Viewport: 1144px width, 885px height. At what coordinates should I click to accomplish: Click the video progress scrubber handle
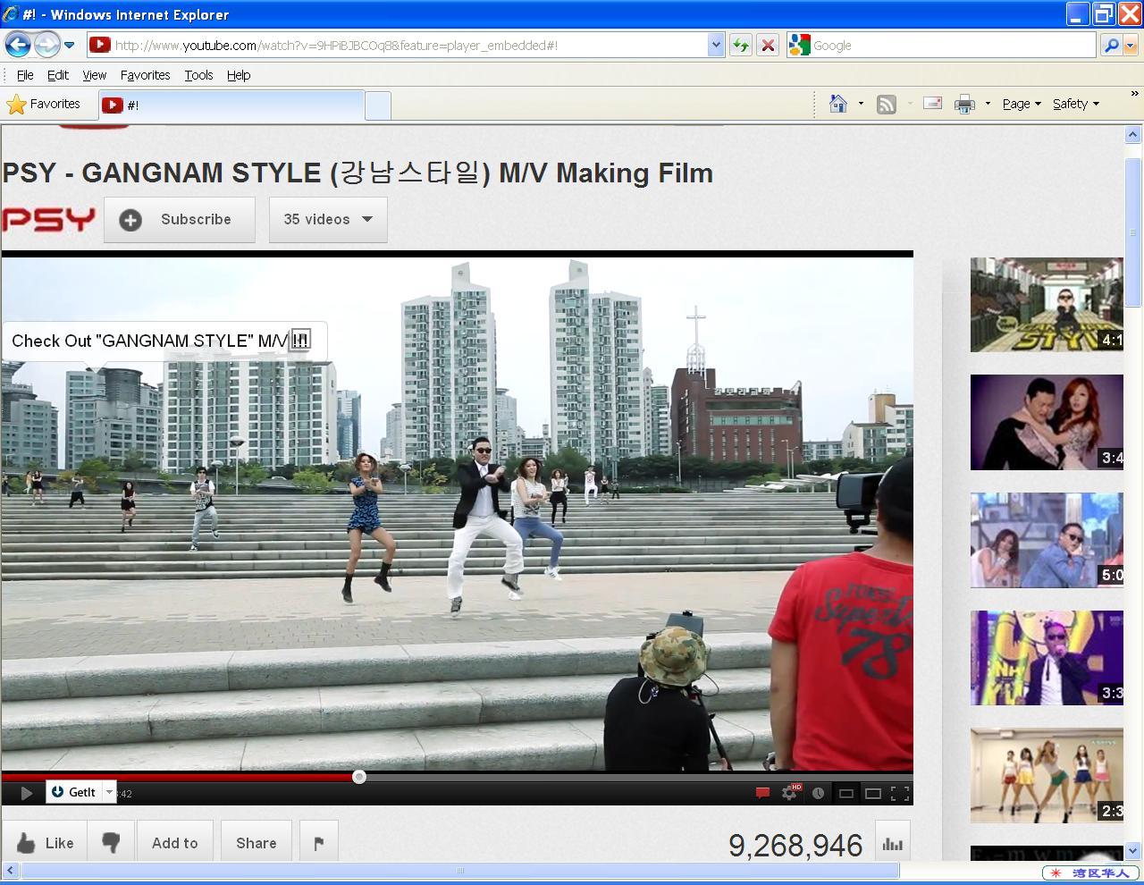pyautogui.click(x=359, y=777)
